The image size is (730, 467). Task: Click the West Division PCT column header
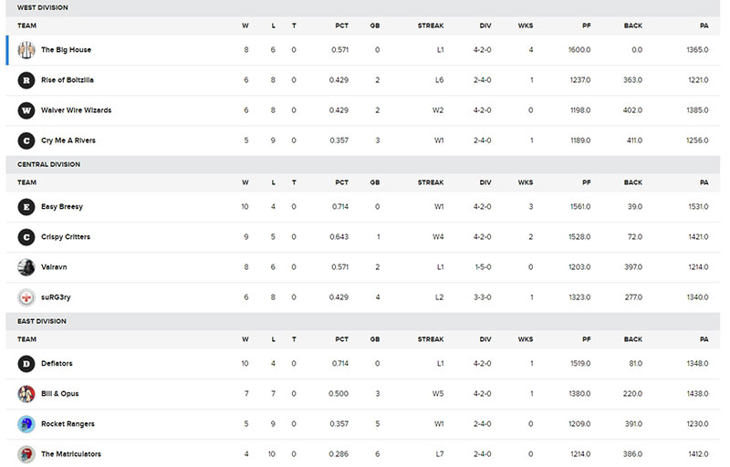pos(341,26)
